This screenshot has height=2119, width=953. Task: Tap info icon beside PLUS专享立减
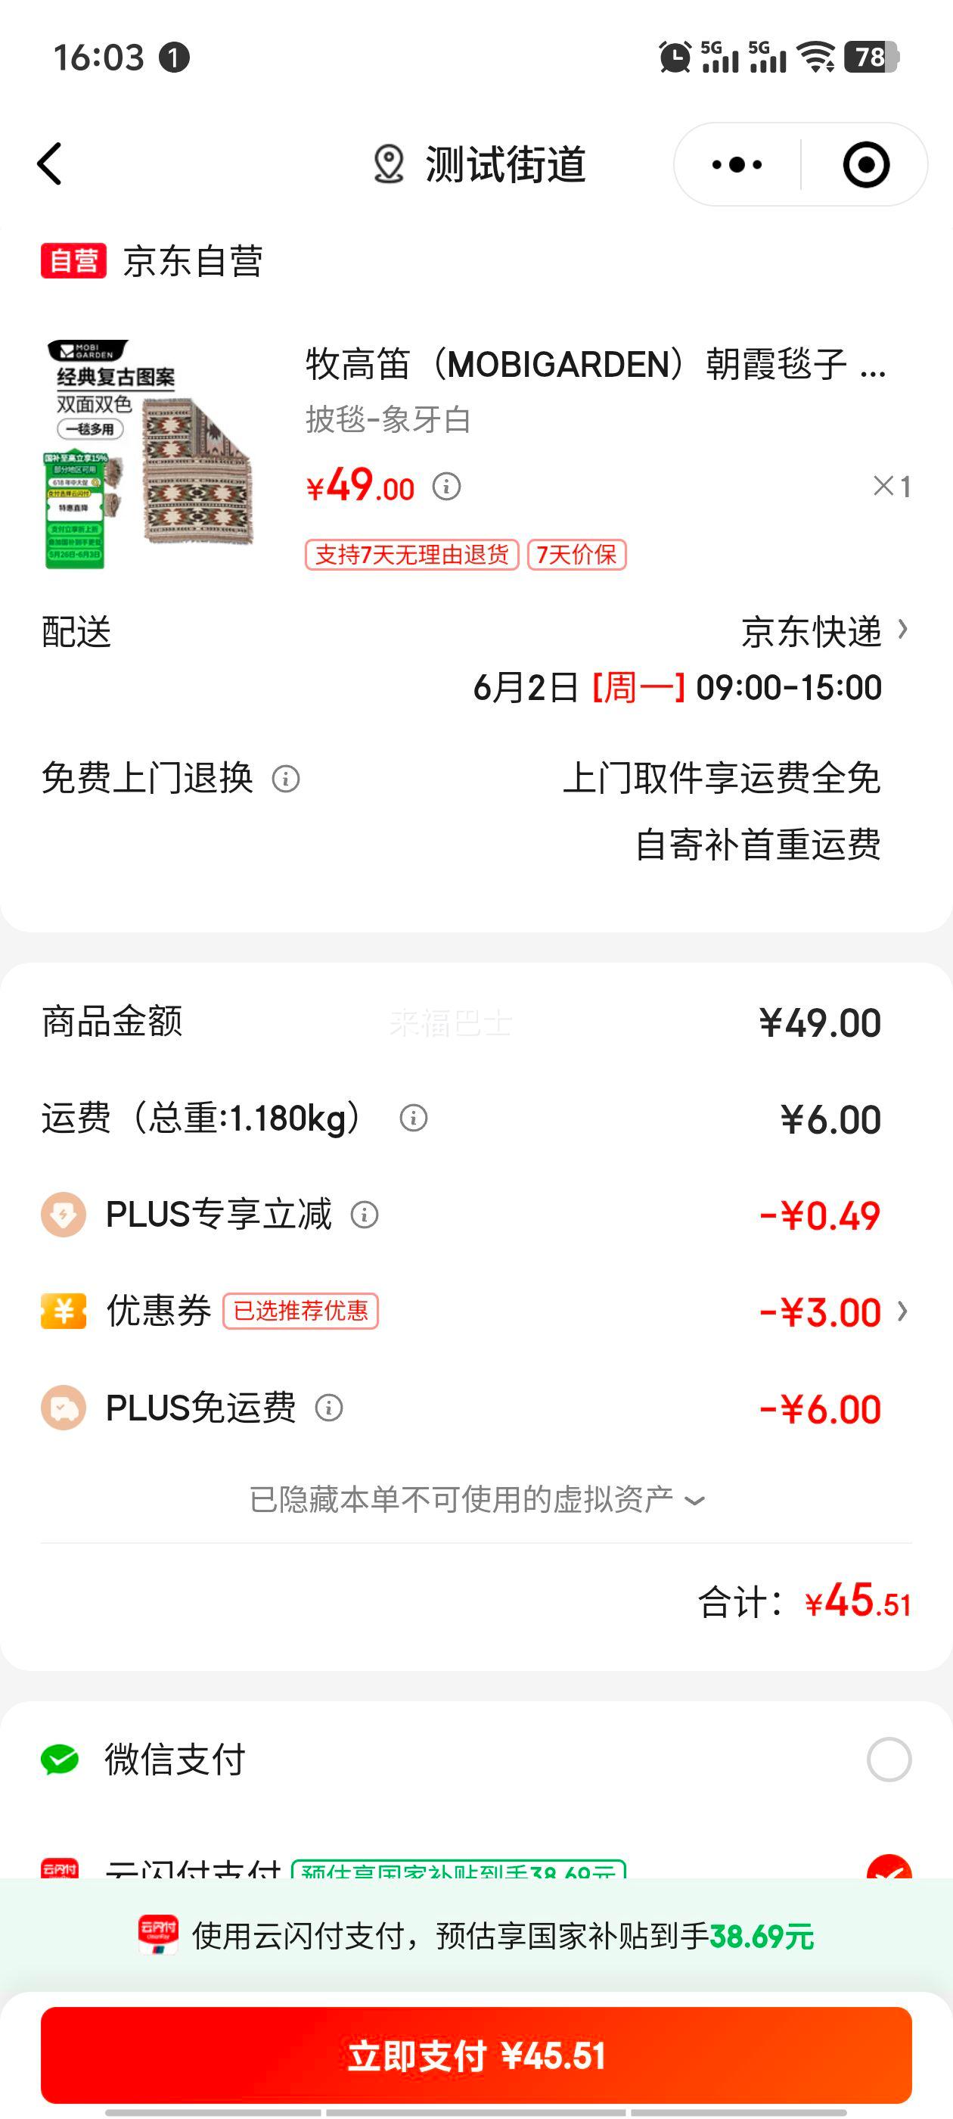[x=365, y=1215]
